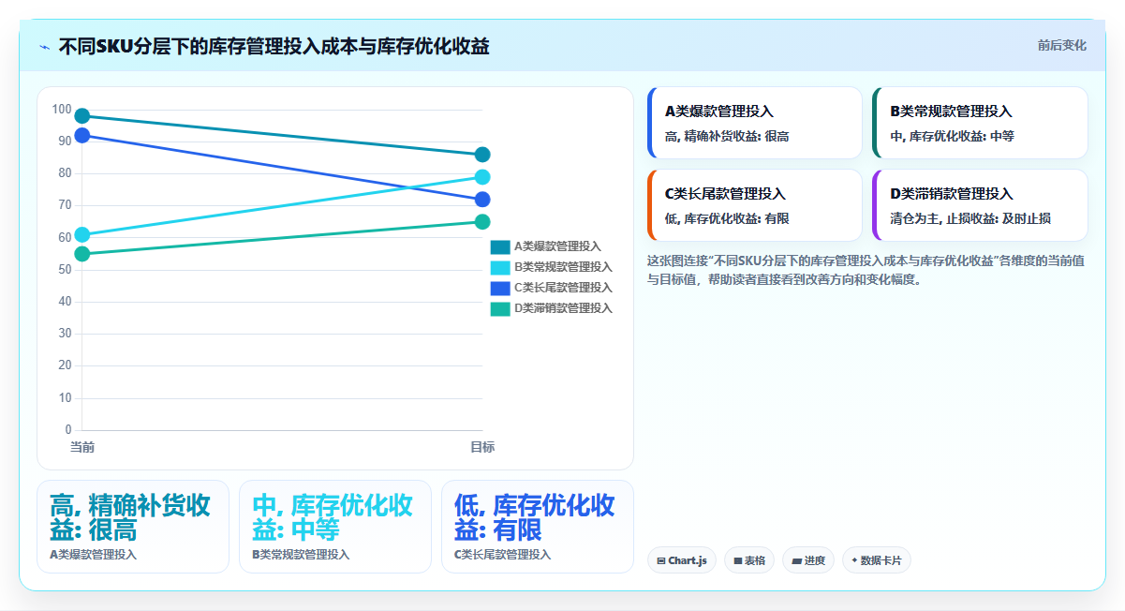1125x611 pixels.
Task: Click B类常规款 data point at 目标
Action: 482,177
